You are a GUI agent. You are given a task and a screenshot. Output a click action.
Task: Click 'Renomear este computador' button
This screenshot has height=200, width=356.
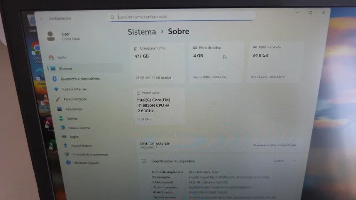pyautogui.click(x=274, y=145)
